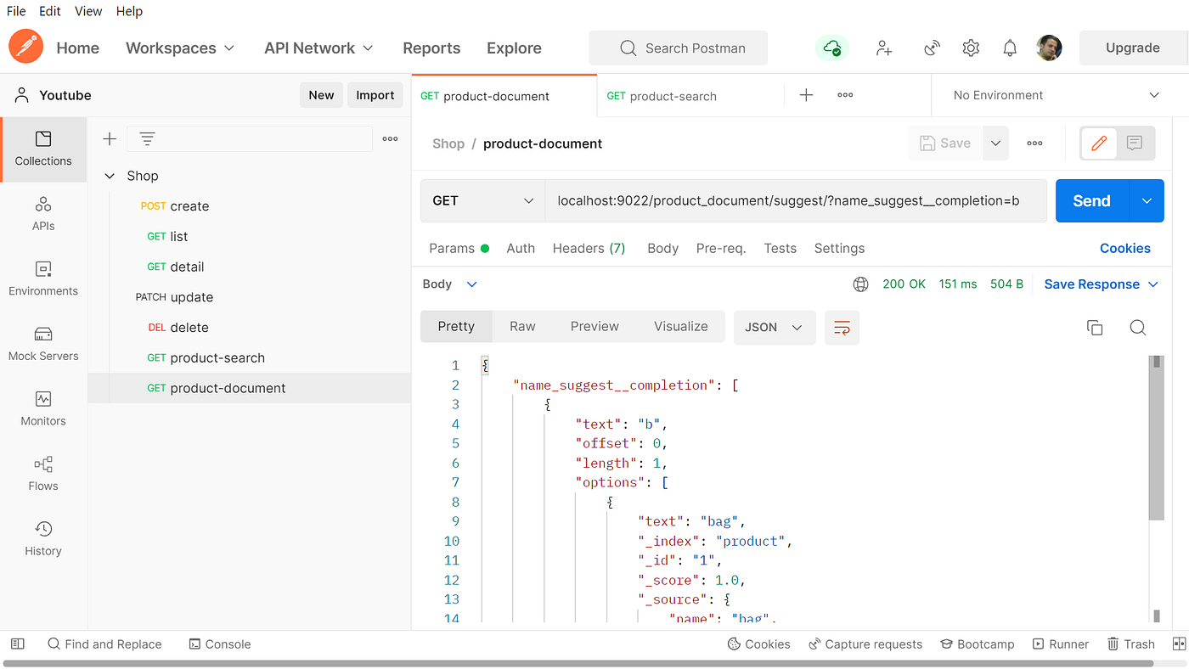Open the No Environment dropdown
This screenshot has height=669, width=1189.
pos(1056,96)
